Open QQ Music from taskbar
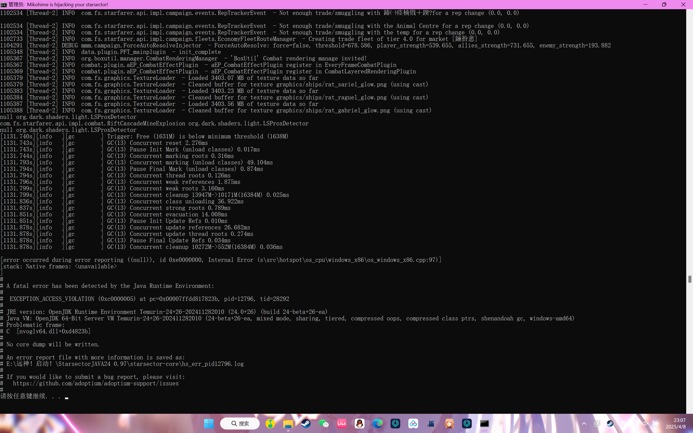Screen dimensions: 693x433 tap(270, 423)
